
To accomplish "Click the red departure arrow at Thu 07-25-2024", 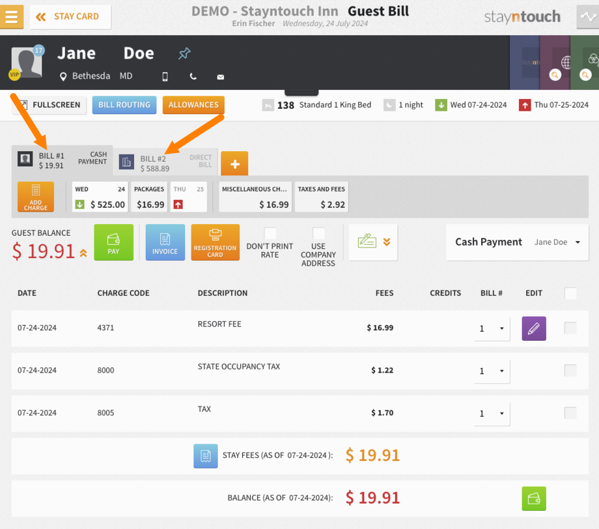I will click(x=525, y=105).
